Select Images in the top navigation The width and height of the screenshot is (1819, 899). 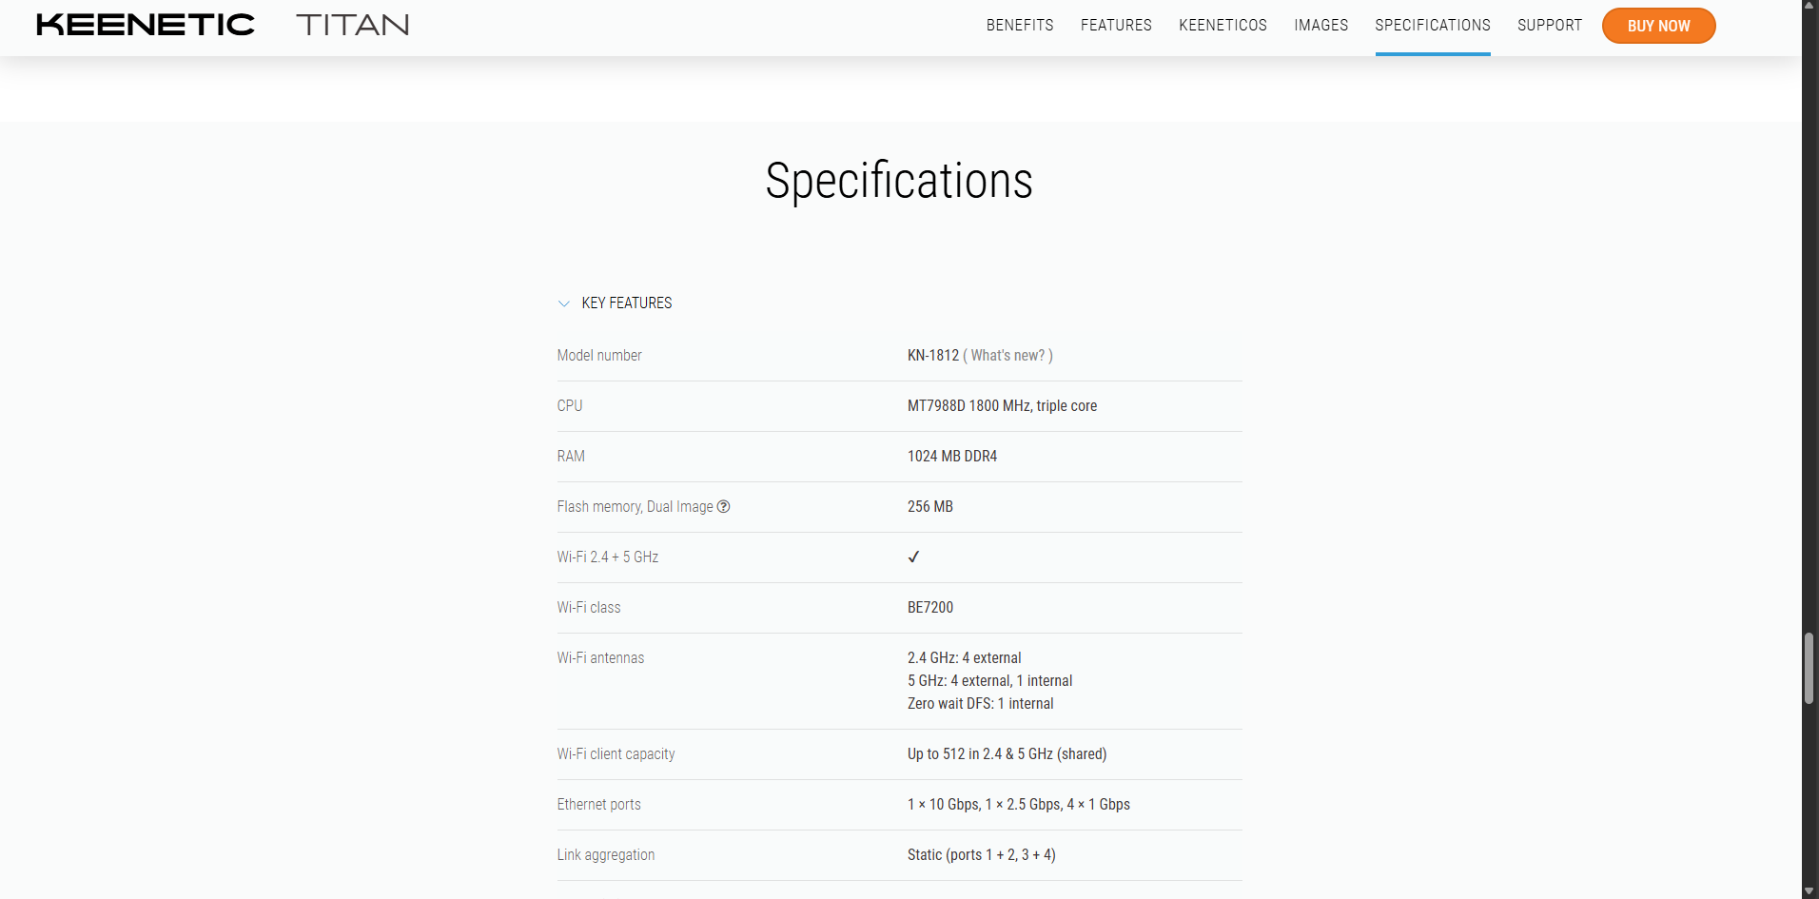coord(1320,26)
